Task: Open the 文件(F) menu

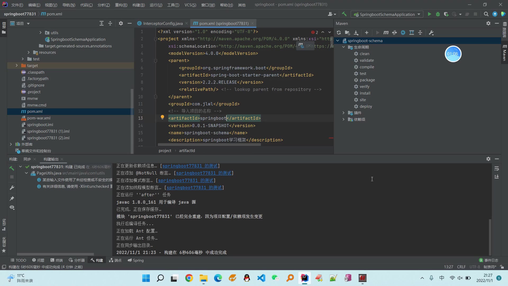Action: pyautogui.click(x=17, y=5)
